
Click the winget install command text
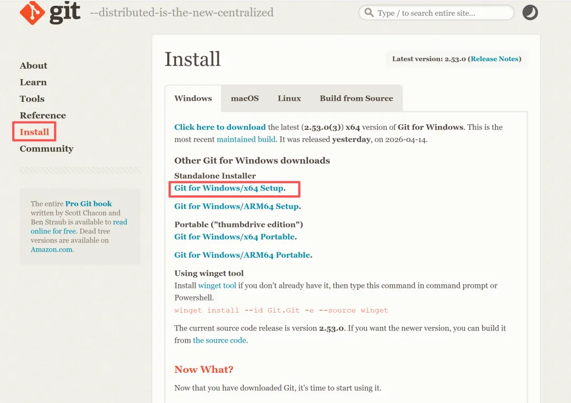(x=281, y=310)
